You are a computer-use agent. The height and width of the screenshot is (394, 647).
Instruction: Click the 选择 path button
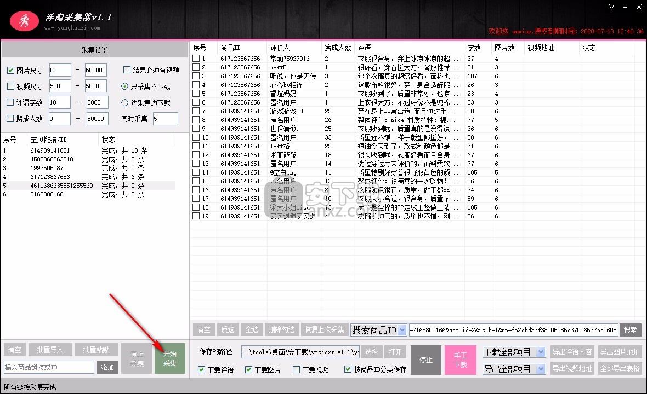(x=371, y=352)
